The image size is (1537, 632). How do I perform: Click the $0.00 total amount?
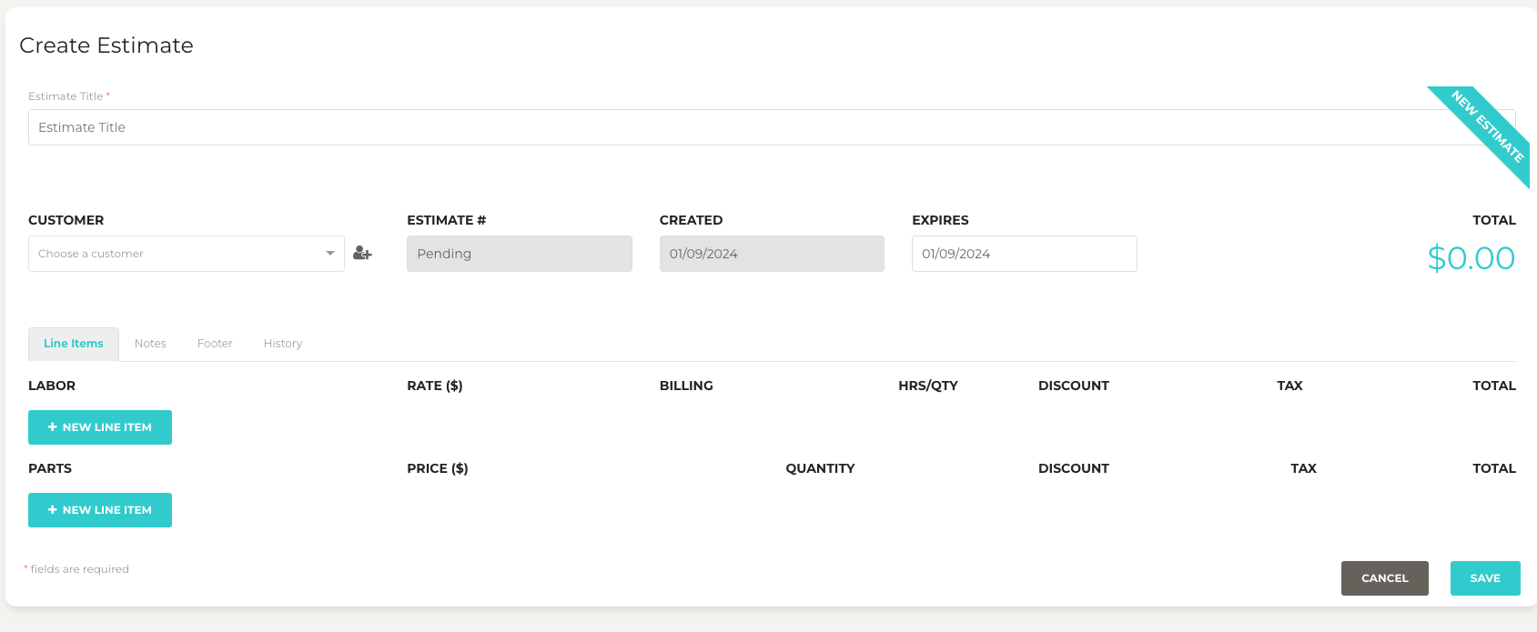point(1471,258)
